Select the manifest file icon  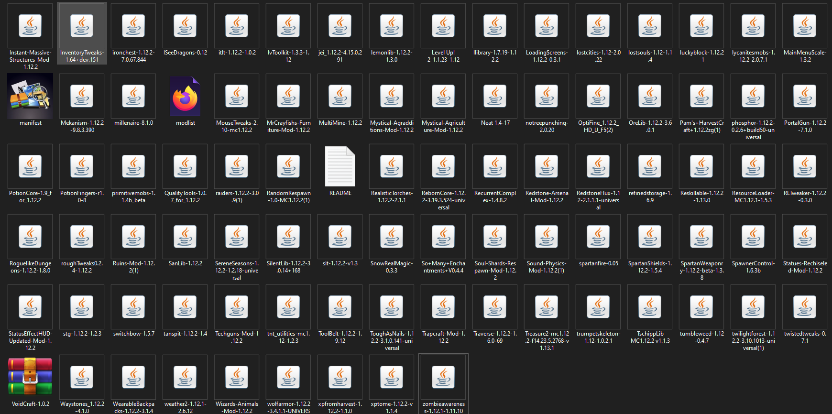(x=30, y=96)
